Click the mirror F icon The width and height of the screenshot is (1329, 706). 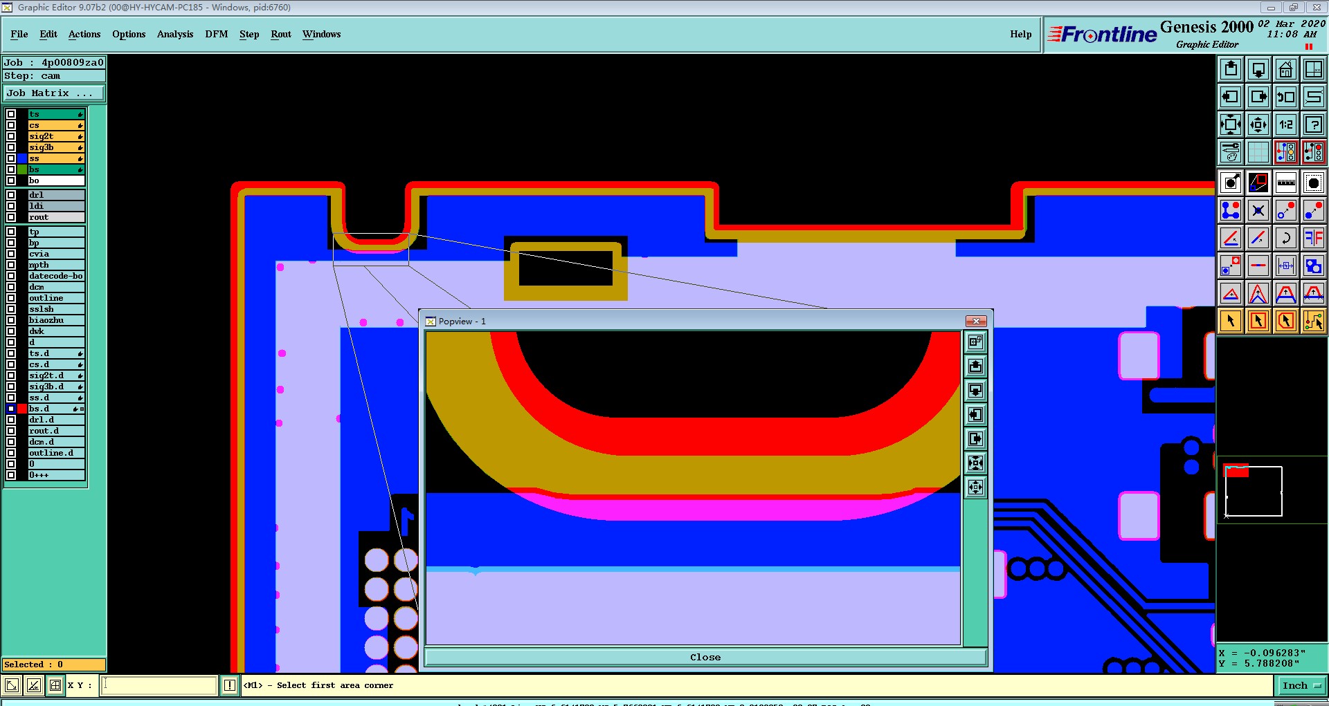point(1314,238)
